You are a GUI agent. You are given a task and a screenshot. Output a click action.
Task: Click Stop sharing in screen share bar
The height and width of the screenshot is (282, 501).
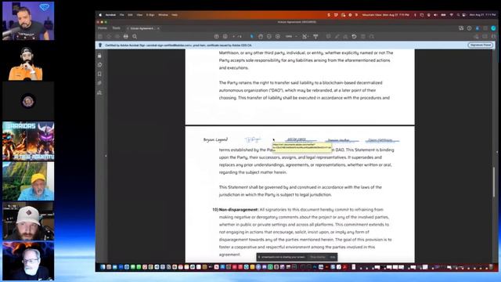point(317,257)
